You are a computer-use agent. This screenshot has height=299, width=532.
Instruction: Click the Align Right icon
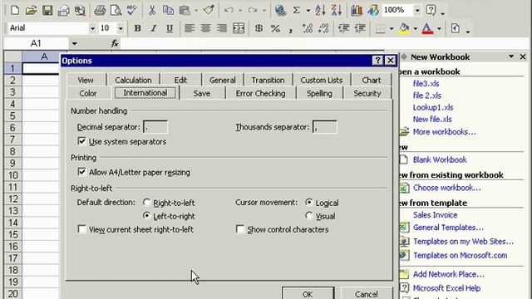pos(222,28)
